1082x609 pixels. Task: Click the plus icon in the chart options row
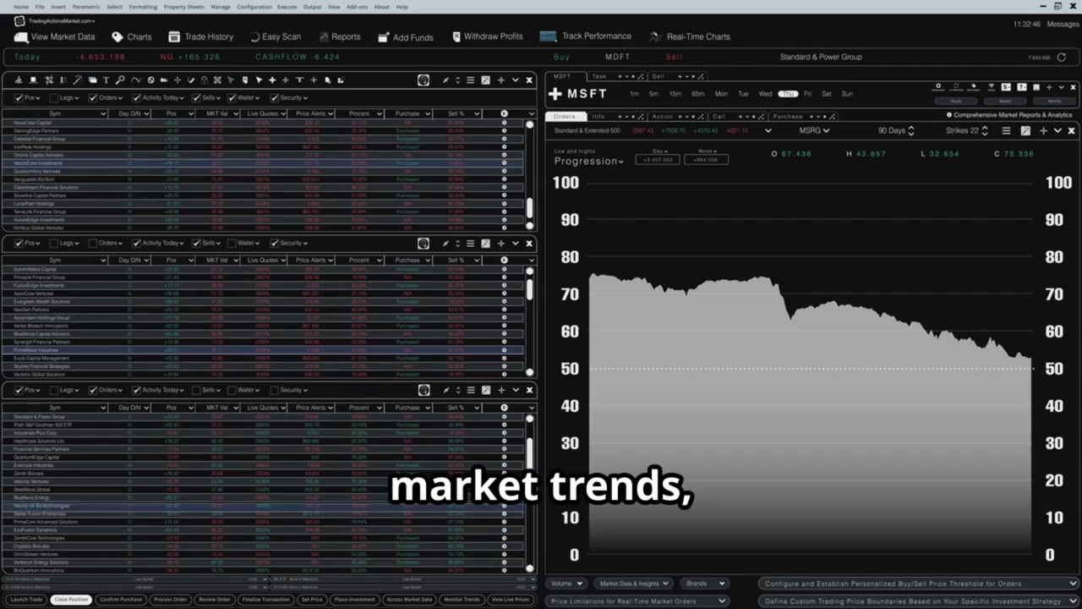[1043, 130]
